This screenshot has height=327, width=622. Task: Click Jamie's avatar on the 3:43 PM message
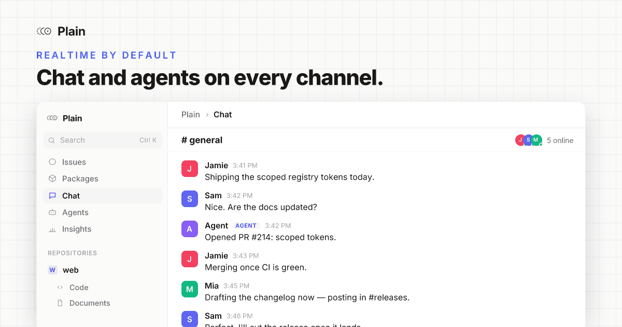[190, 259]
